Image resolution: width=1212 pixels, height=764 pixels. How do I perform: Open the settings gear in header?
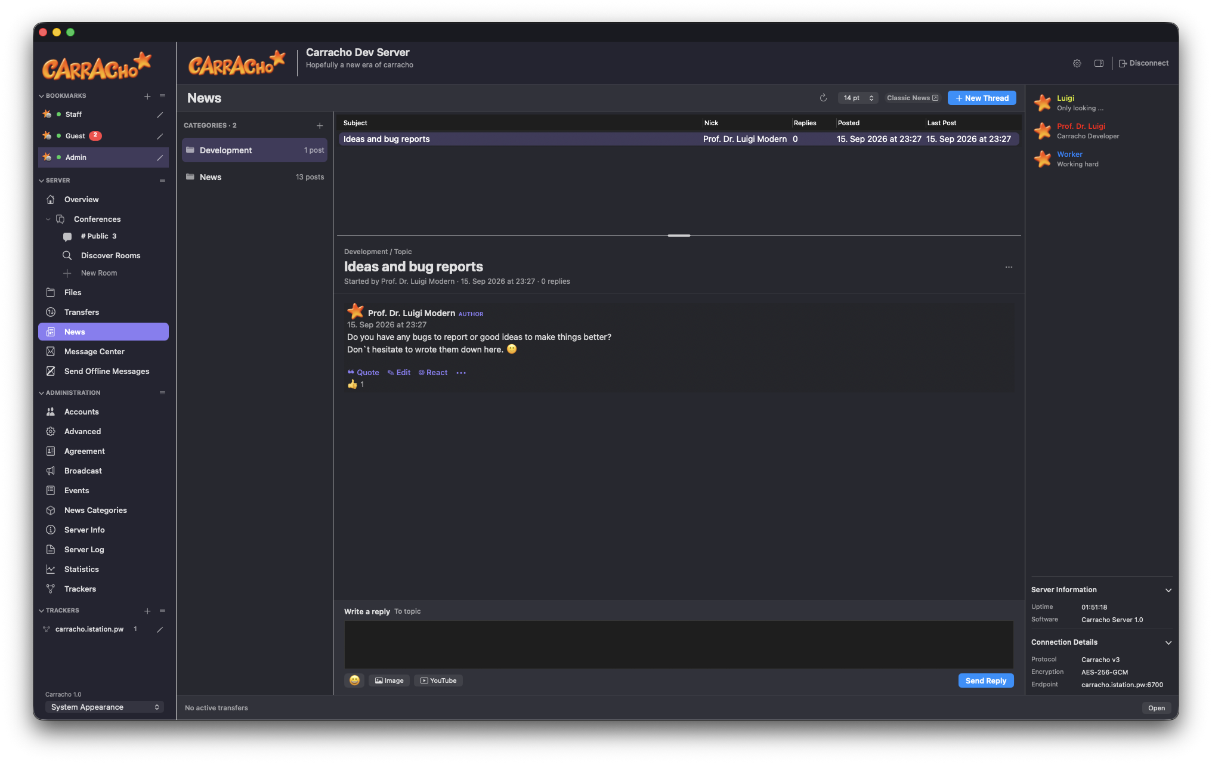tap(1077, 63)
